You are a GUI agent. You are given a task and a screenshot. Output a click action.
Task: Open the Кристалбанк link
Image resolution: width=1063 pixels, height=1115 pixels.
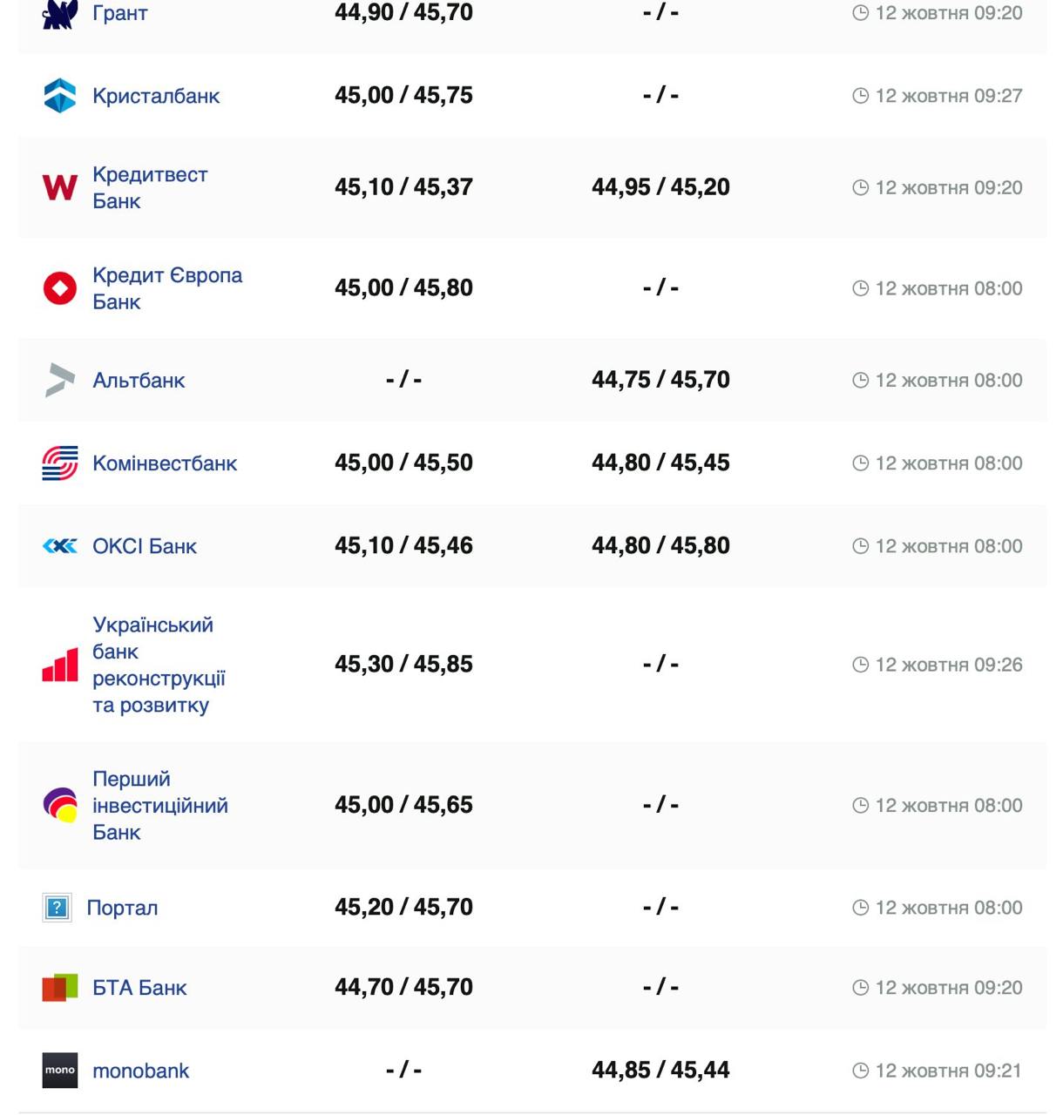[156, 96]
